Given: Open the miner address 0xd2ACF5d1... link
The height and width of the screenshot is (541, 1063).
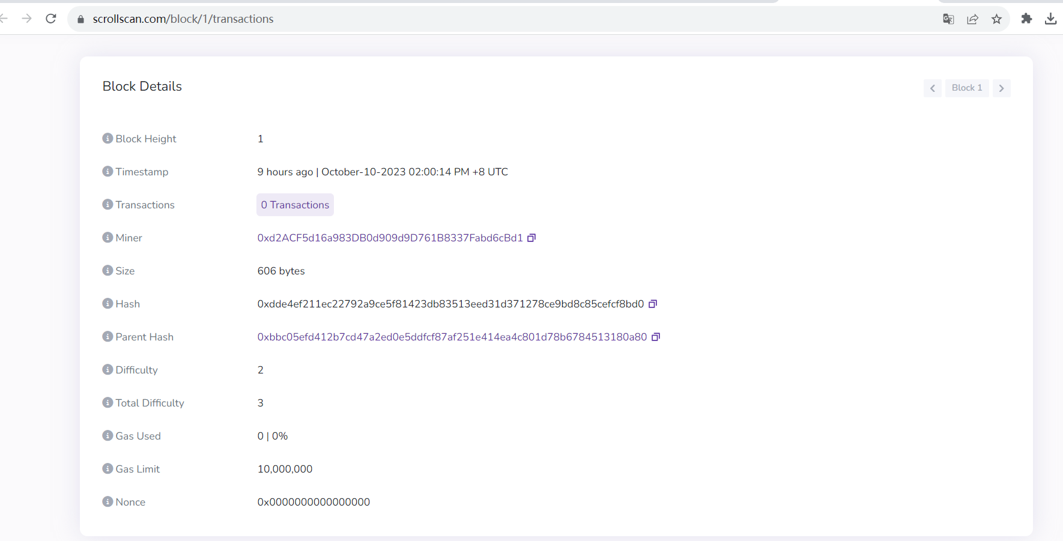Looking at the screenshot, I should [x=390, y=238].
